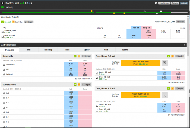Open chart icon for Over 4,5 mål
Screen dimensions: 190x128
(x=97, y=110)
